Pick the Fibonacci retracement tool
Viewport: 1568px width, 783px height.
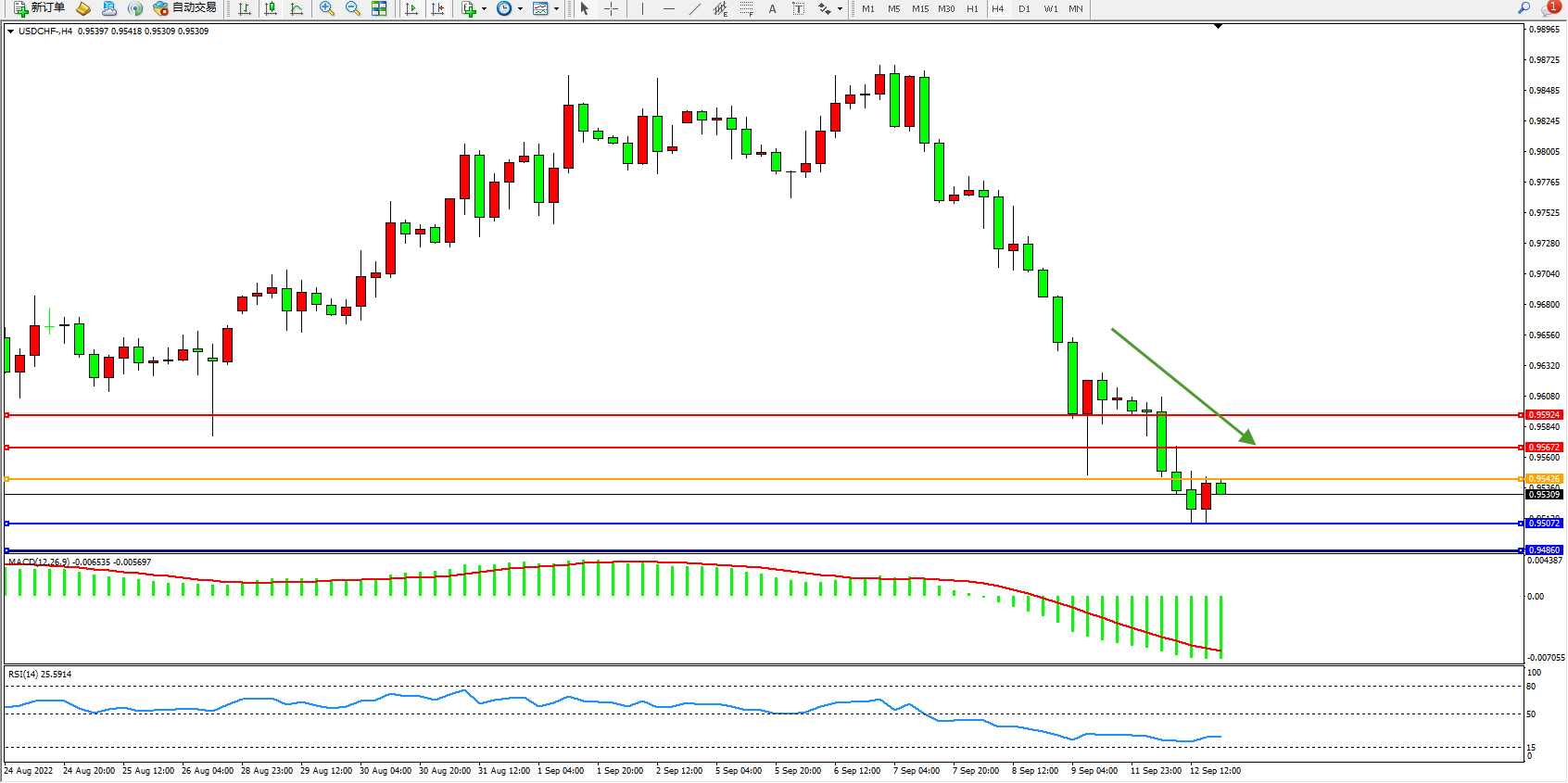coord(746,8)
